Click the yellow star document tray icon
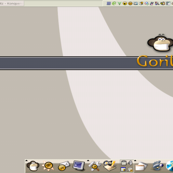173x173 pixels. point(141,3)
